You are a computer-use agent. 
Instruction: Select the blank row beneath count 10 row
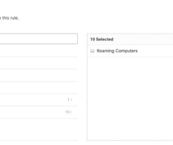(x=39, y=130)
